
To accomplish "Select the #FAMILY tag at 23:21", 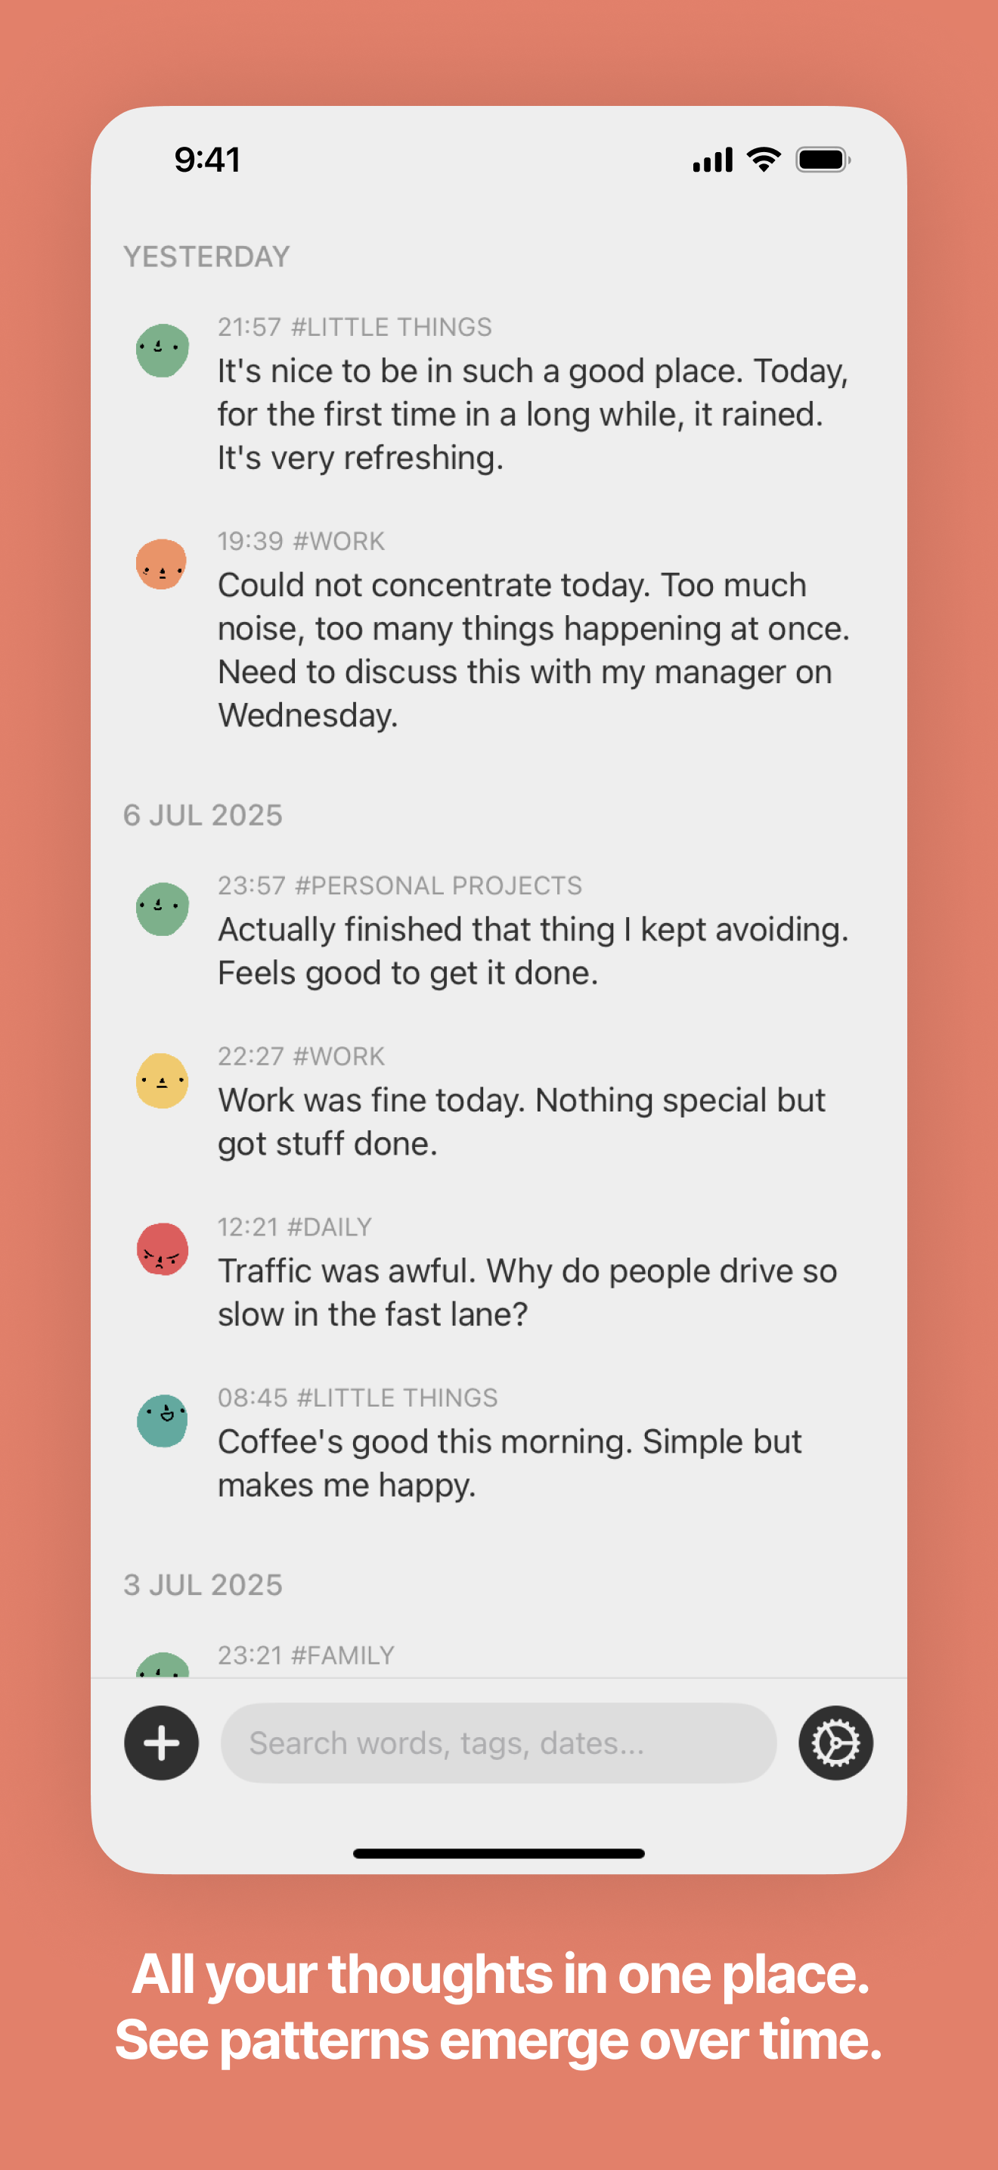I will point(342,1655).
